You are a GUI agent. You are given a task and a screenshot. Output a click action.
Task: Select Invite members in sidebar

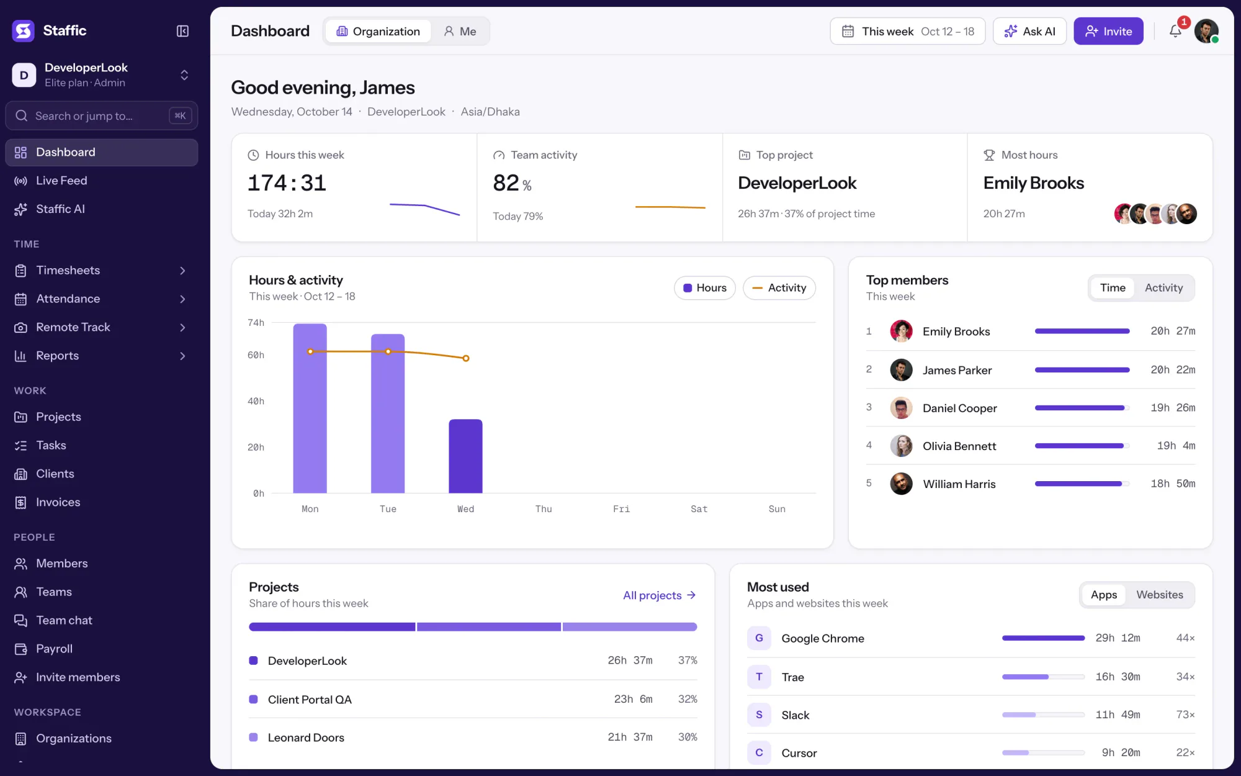[101, 677]
